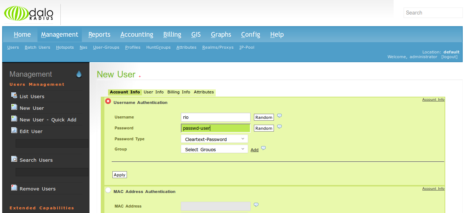This screenshot has height=213, width=466.
Task: Click the Remove Users icon
Action: (14, 188)
